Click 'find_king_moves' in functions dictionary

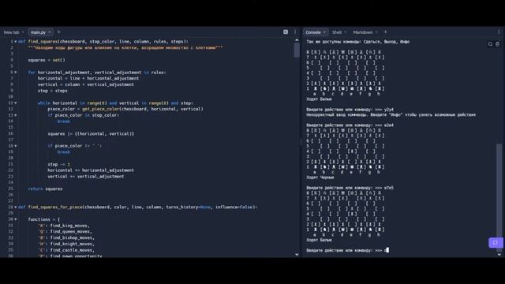coord(69,226)
